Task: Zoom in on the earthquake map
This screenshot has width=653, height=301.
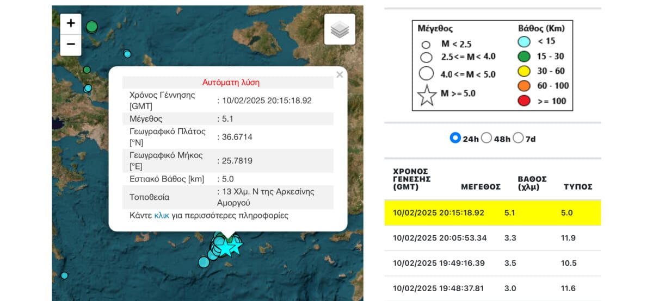Action: pyautogui.click(x=71, y=23)
